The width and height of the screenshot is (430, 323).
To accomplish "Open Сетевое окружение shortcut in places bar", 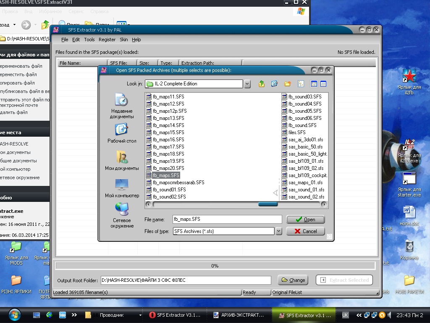I will (x=122, y=215).
